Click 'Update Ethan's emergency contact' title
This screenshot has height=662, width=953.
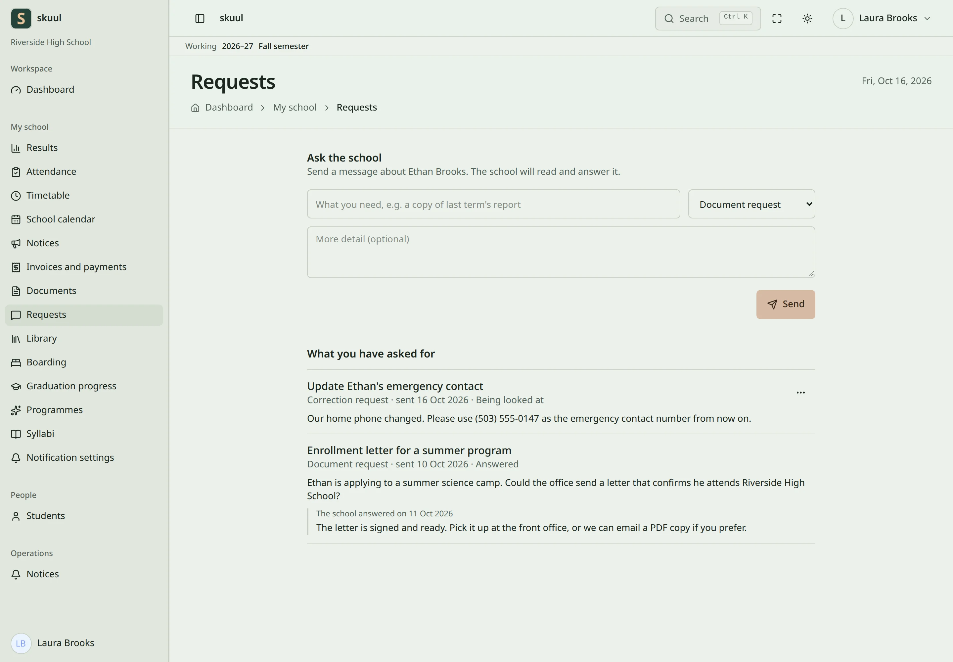tap(395, 386)
